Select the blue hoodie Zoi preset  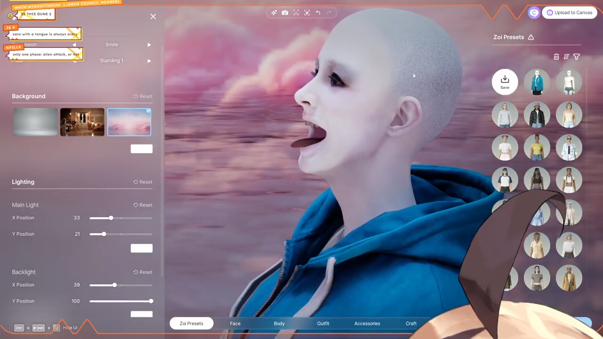[x=537, y=82]
